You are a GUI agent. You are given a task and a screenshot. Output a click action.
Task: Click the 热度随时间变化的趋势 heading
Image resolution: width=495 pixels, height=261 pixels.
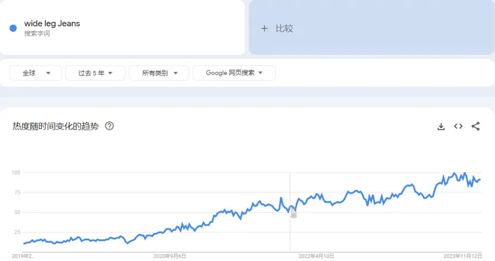point(56,126)
